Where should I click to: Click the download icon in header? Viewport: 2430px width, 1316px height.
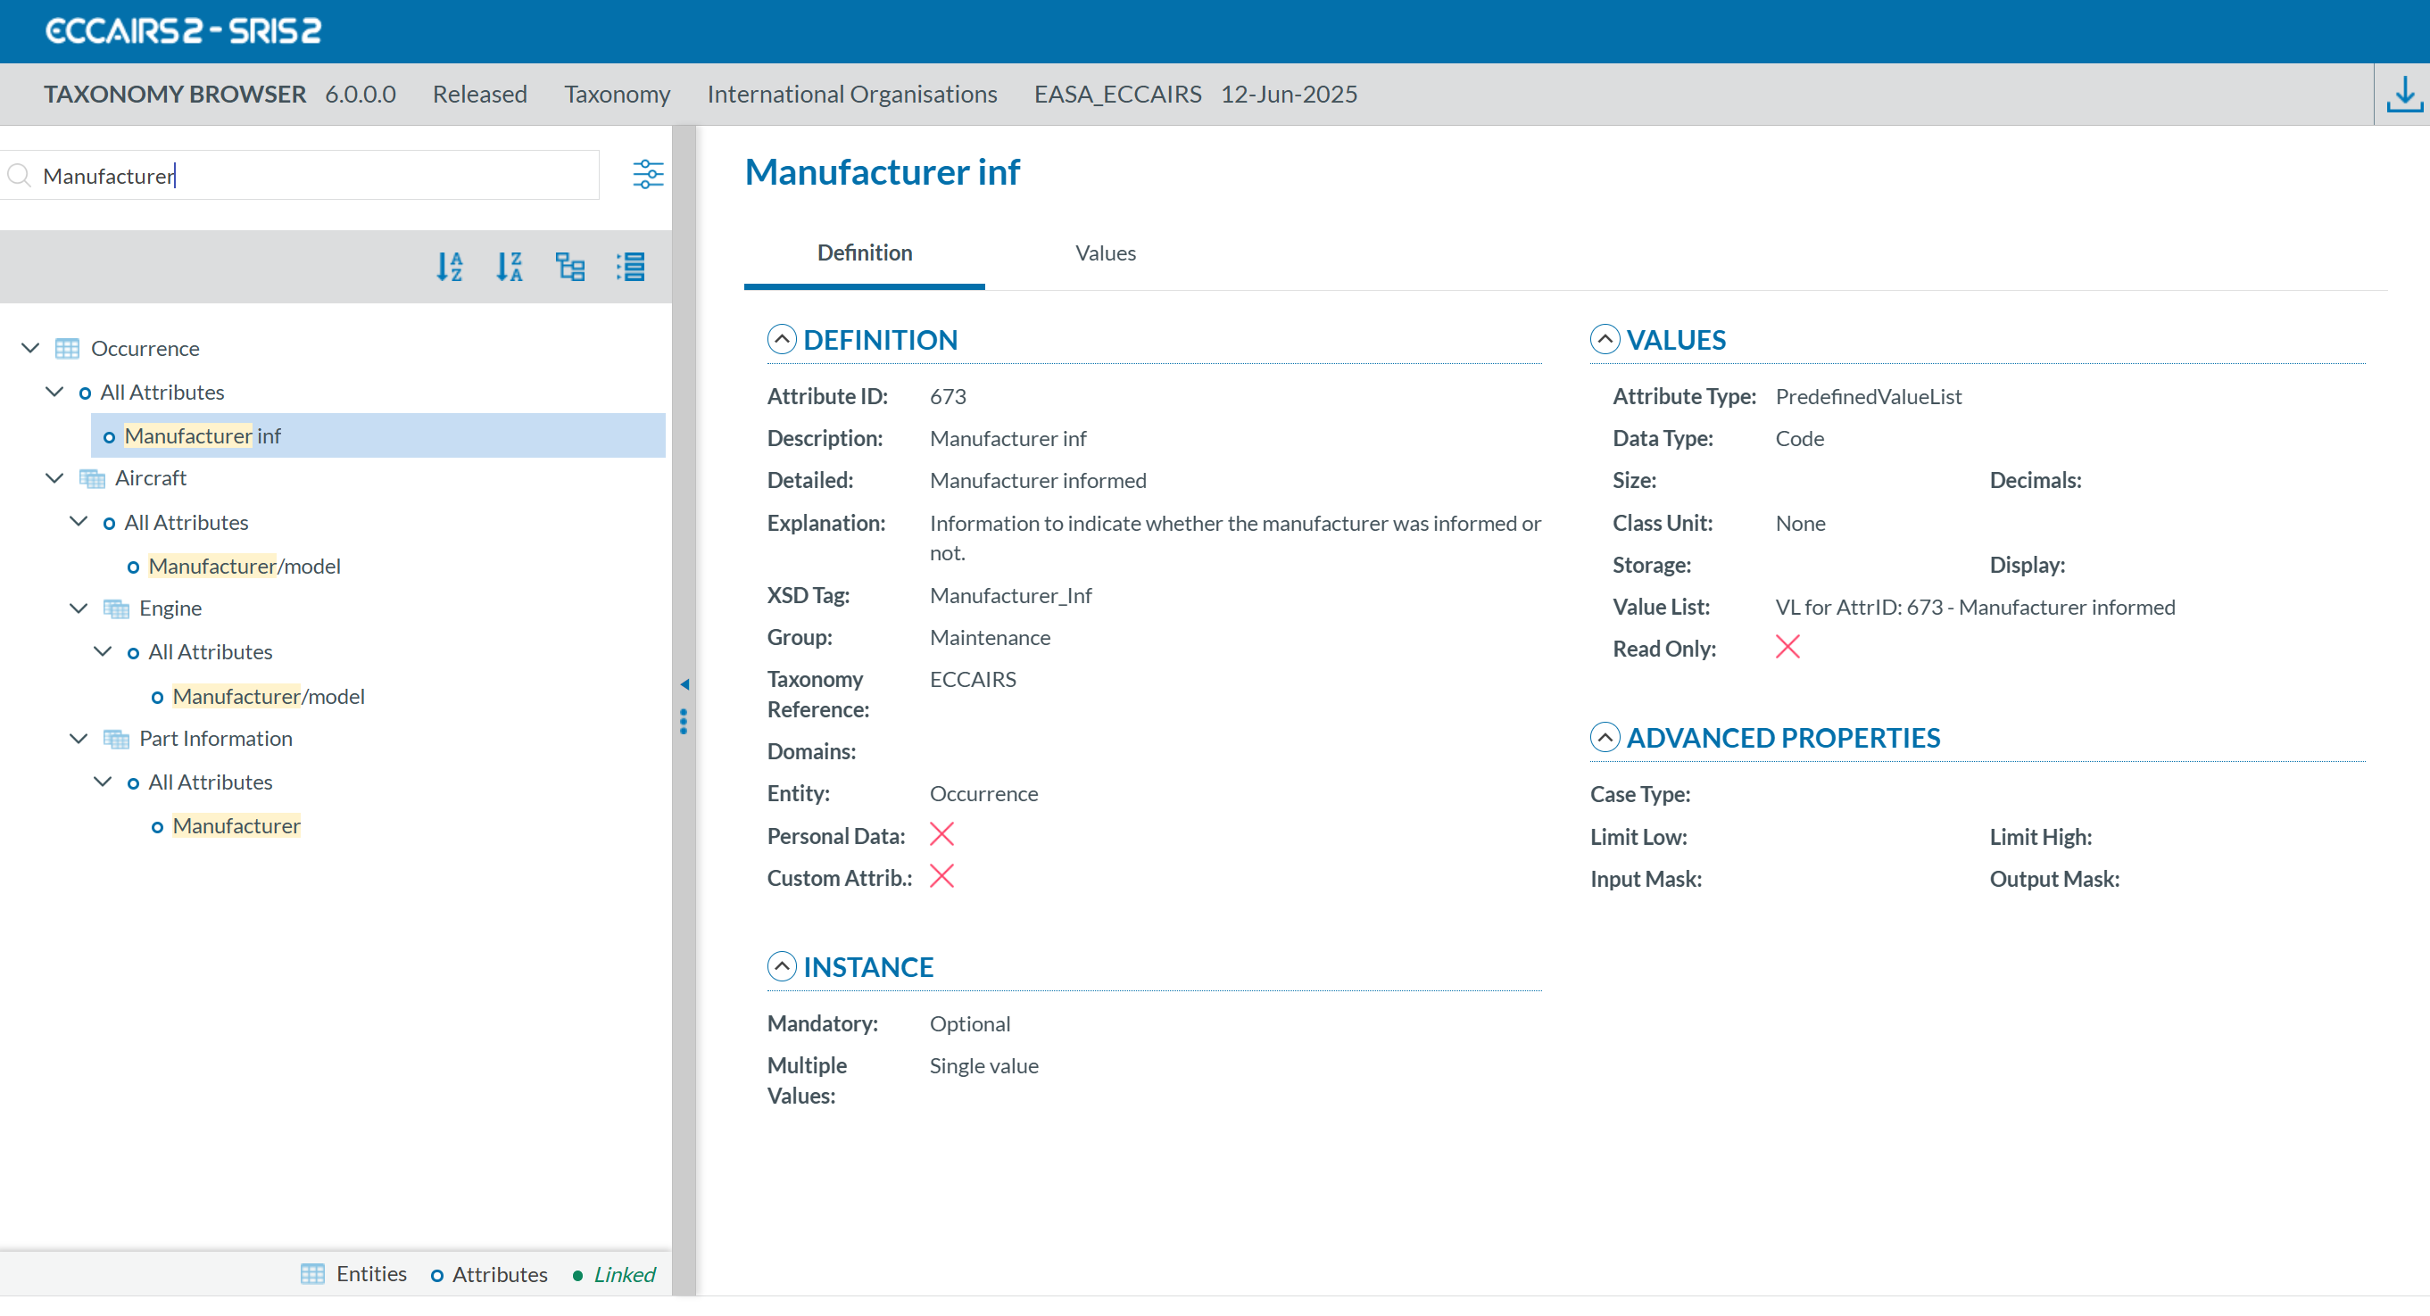click(x=2403, y=95)
